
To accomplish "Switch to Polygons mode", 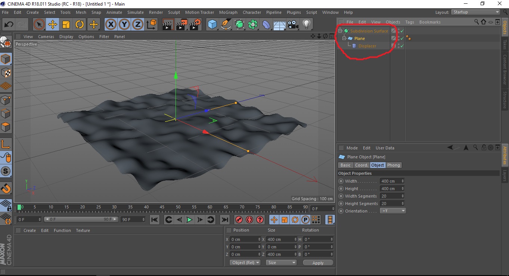I will coord(6,127).
